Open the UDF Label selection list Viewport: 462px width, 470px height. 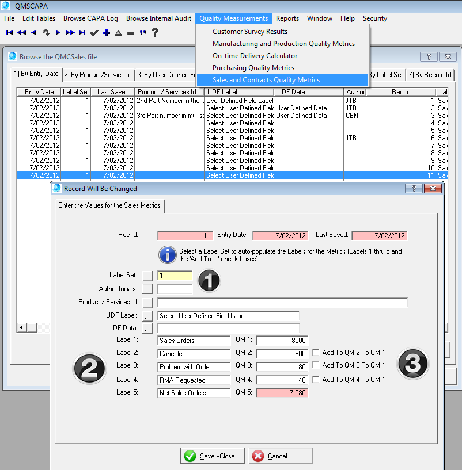pyautogui.click(x=147, y=315)
